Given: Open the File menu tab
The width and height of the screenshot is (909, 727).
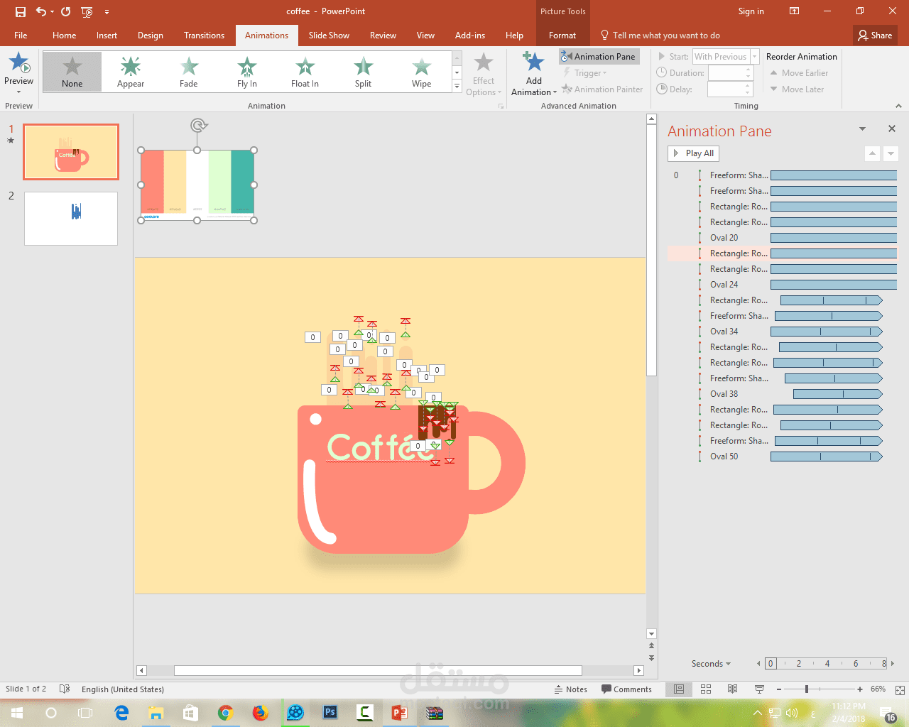Looking at the screenshot, I should click(21, 35).
